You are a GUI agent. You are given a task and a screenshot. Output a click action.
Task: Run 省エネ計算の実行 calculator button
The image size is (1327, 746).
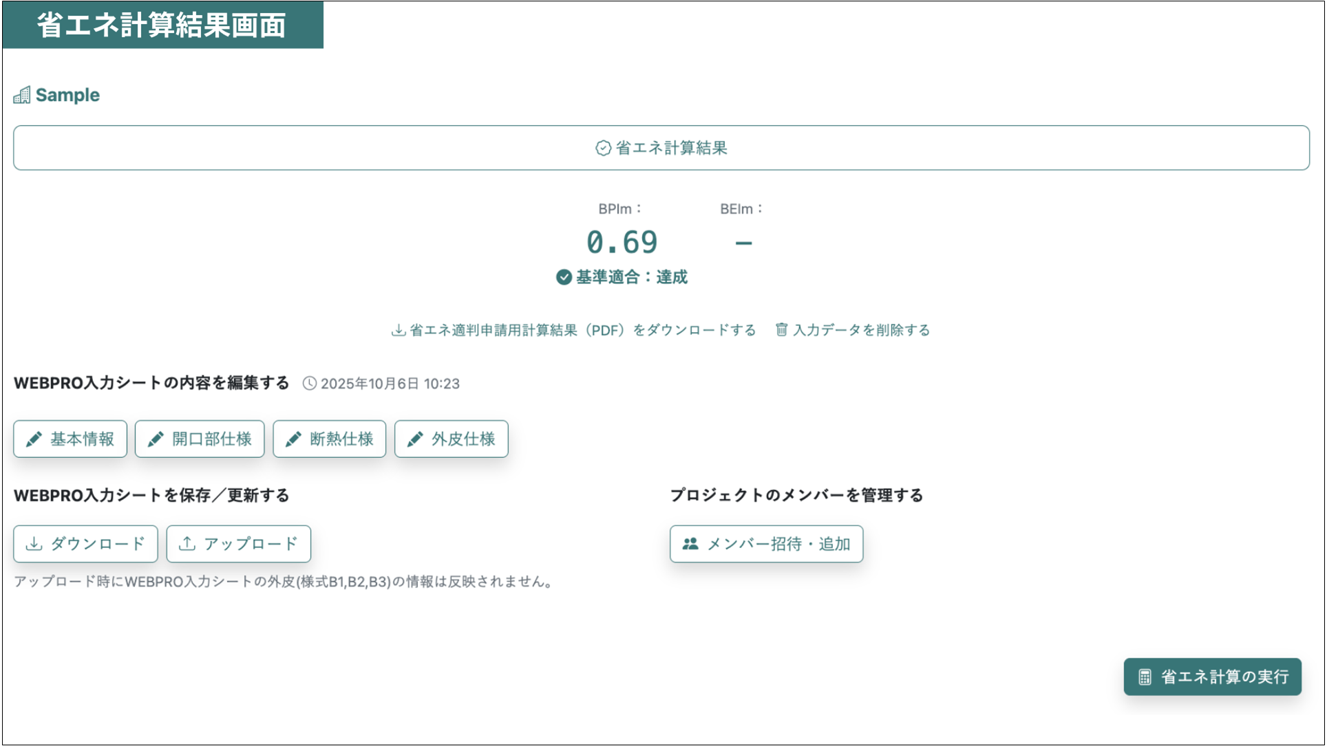tap(1212, 677)
